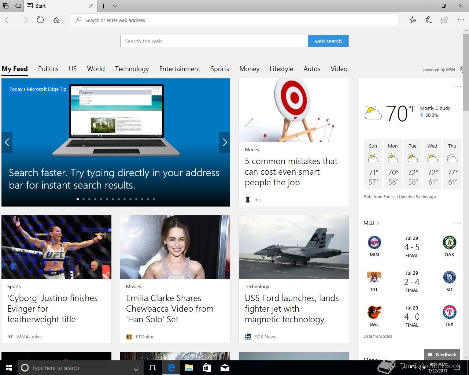The image size is (469, 375).
Task: Switch to the US news tab
Action: coord(73,69)
